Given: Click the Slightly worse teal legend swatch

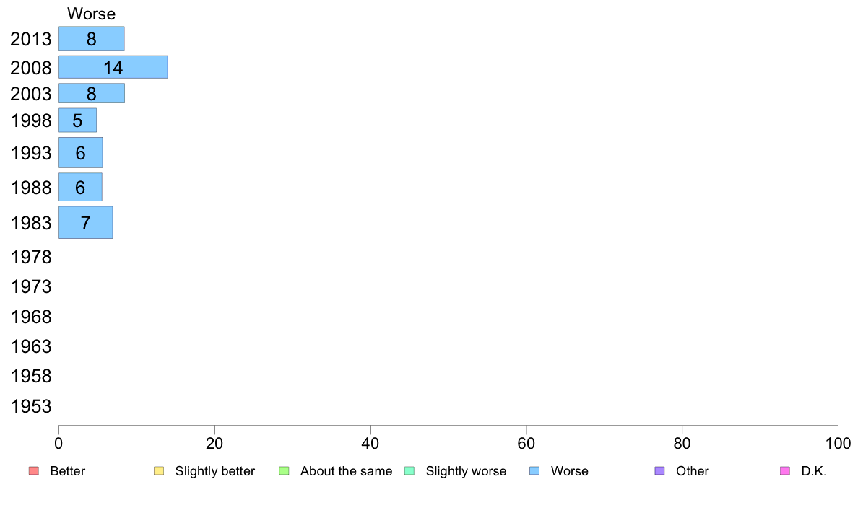Looking at the screenshot, I should tap(409, 471).
